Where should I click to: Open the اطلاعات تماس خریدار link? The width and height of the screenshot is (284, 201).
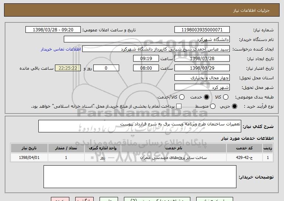(x=61, y=49)
